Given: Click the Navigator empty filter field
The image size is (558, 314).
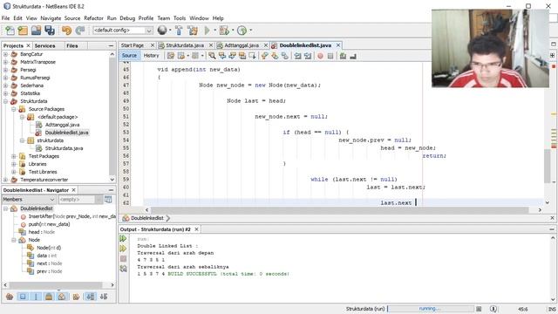Looking at the screenshot, I should pyautogui.click(x=80, y=200).
